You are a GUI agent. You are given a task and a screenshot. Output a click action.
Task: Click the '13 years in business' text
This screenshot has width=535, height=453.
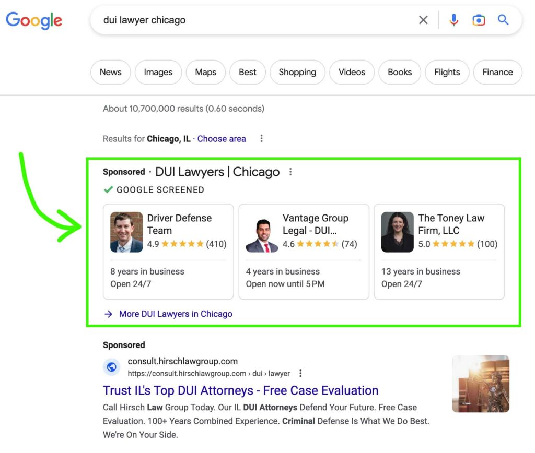coord(421,272)
